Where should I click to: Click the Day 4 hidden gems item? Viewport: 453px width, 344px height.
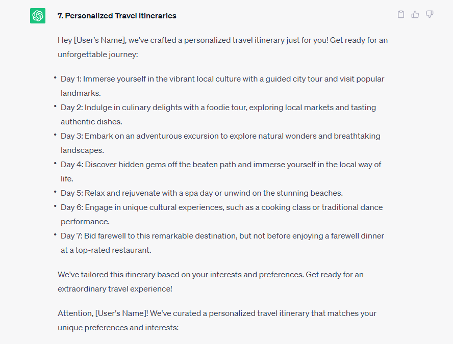tap(221, 172)
